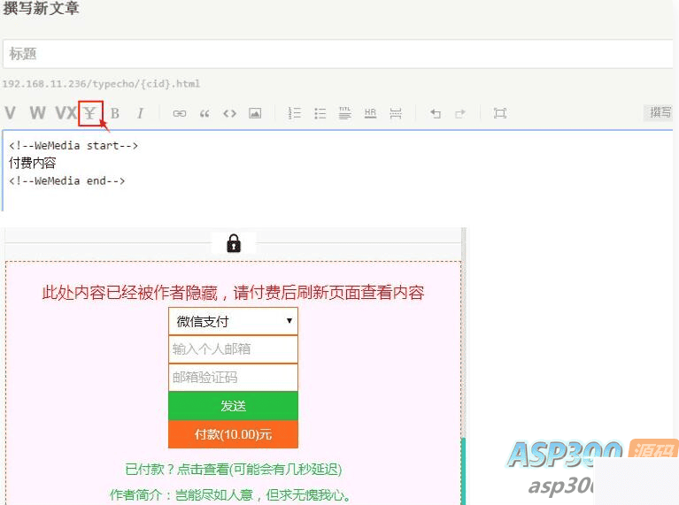The image size is (679, 505).
Task: Click the VX toolbar icon
Action: (x=66, y=113)
